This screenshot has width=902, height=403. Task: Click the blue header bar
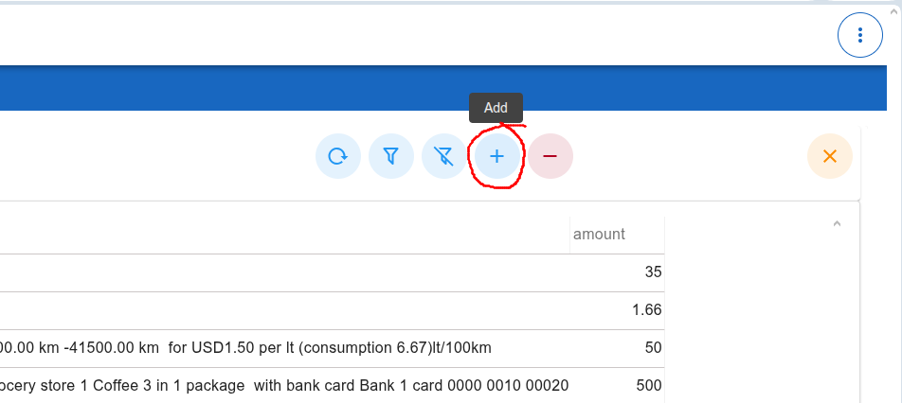pyautogui.click(x=284, y=88)
